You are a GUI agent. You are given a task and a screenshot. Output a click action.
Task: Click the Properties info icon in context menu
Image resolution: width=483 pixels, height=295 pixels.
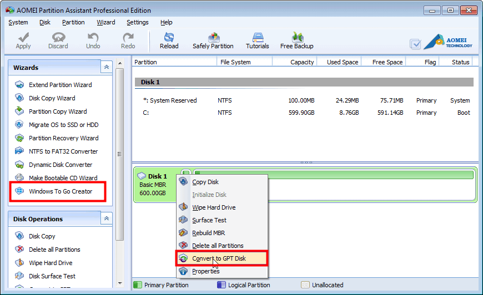coord(183,271)
